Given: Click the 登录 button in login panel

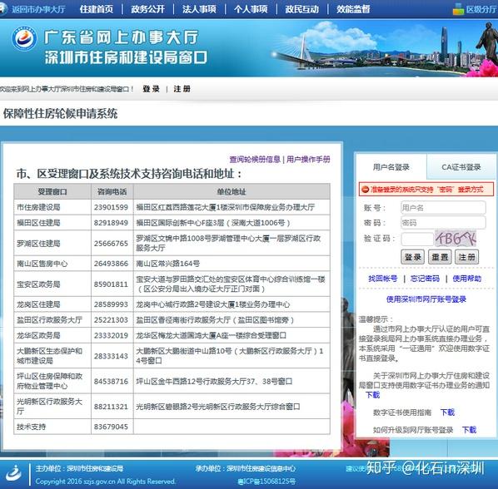Looking at the screenshot, I should click(412, 257).
